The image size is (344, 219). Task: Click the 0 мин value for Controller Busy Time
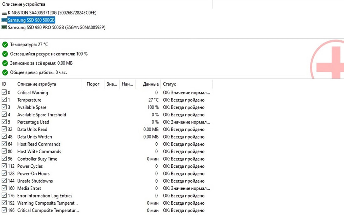click(153, 159)
